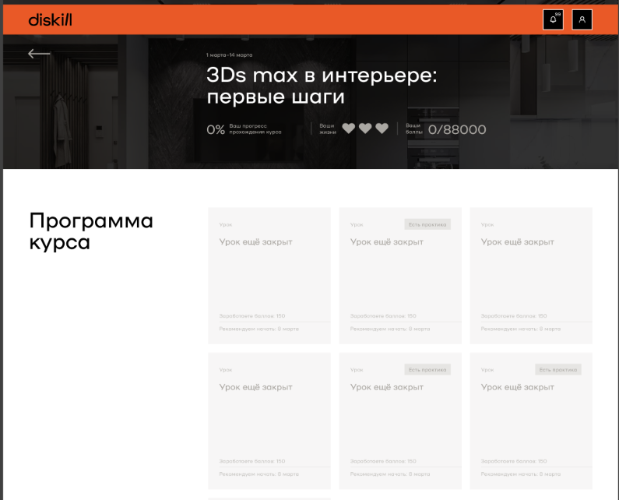Click the 0/88000 points value
This screenshot has width=619, height=500.
pyautogui.click(x=457, y=129)
